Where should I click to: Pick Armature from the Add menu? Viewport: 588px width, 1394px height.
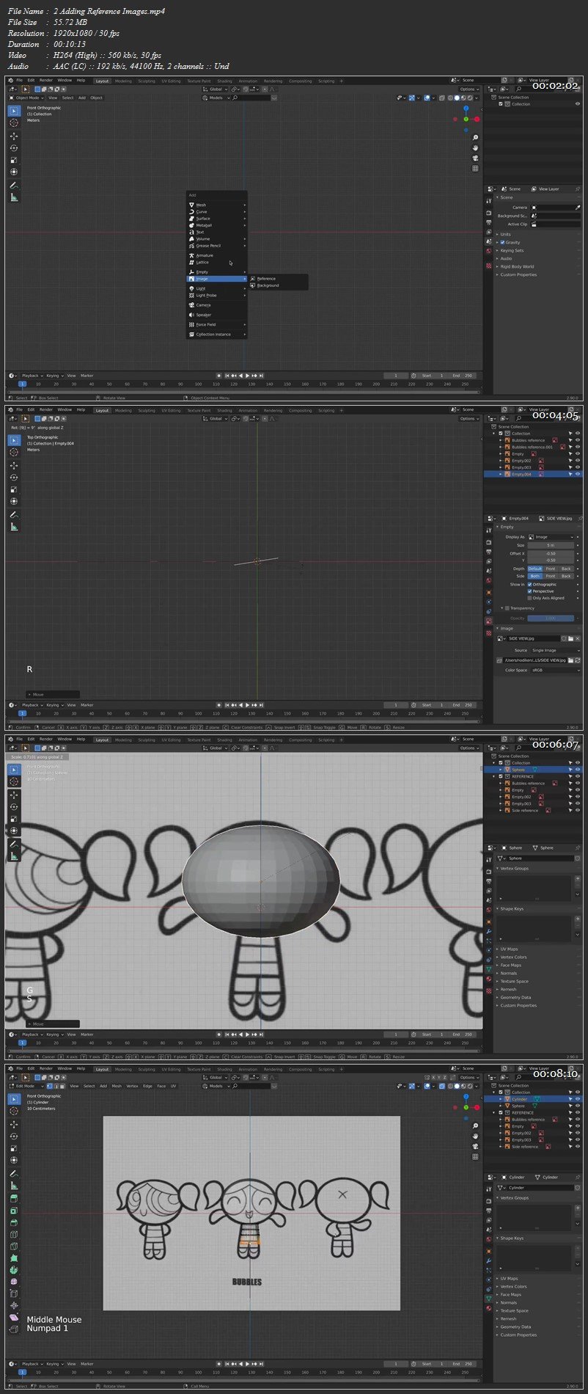click(217, 255)
